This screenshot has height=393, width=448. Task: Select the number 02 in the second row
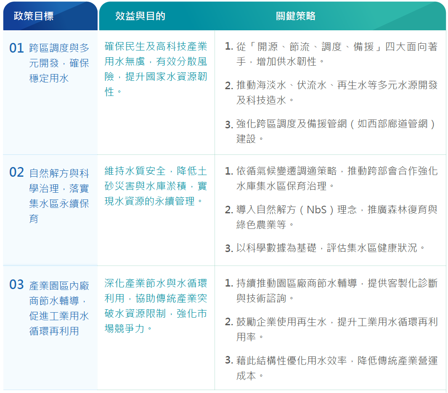(16, 173)
